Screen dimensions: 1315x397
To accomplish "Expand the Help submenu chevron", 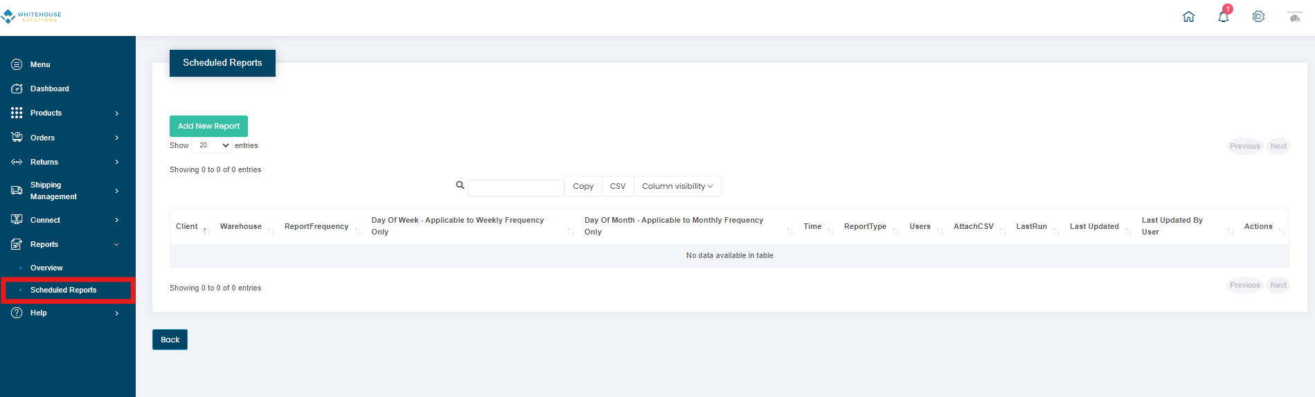I will click(116, 313).
